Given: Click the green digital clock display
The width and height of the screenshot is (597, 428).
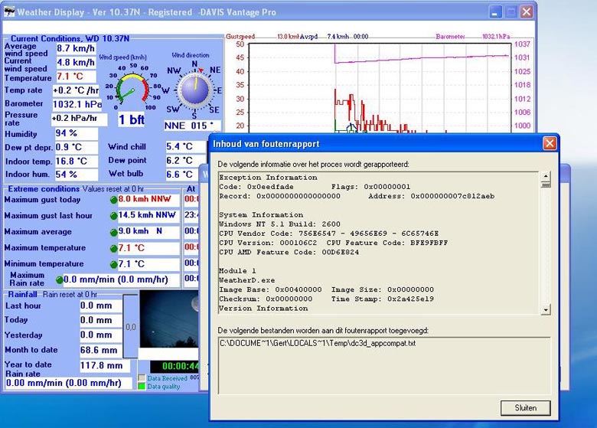Looking at the screenshot, I should point(175,366).
